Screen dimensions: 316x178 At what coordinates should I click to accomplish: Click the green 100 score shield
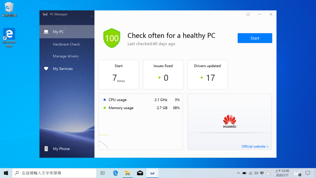point(112,38)
